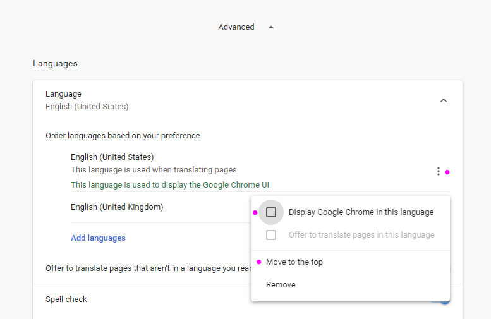The width and height of the screenshot is (491, 319).
Task: Click the Advanced heading label
Action: pyautogui.click(x=236, y=27)
